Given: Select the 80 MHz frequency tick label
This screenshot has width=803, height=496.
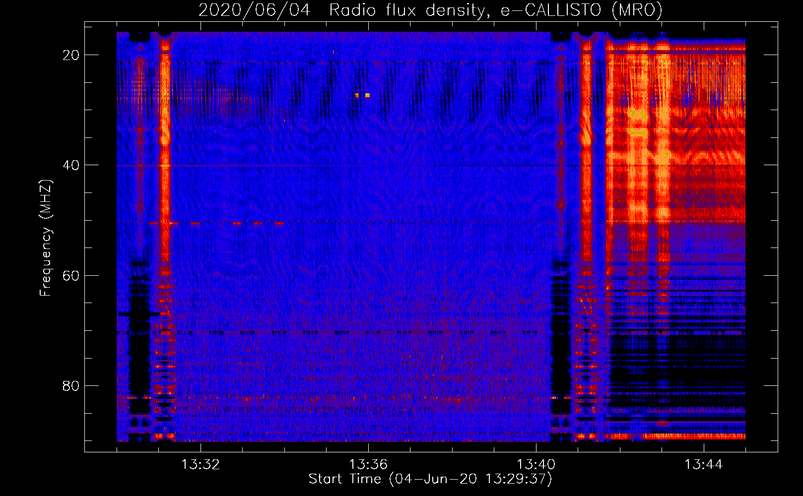Looking at the screenshot, I should click(71, 385).
